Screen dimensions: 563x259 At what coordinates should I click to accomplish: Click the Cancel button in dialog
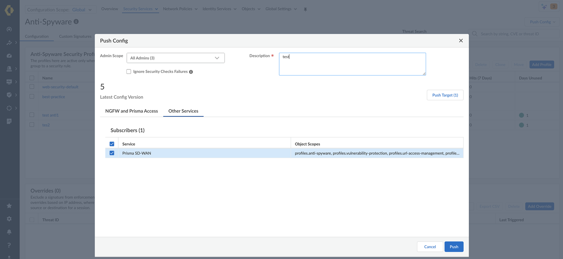tap(430, 247)
